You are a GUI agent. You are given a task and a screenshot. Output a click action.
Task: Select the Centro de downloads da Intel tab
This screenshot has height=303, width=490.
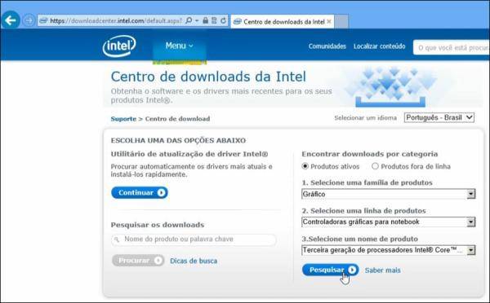[x=283, y=21]
